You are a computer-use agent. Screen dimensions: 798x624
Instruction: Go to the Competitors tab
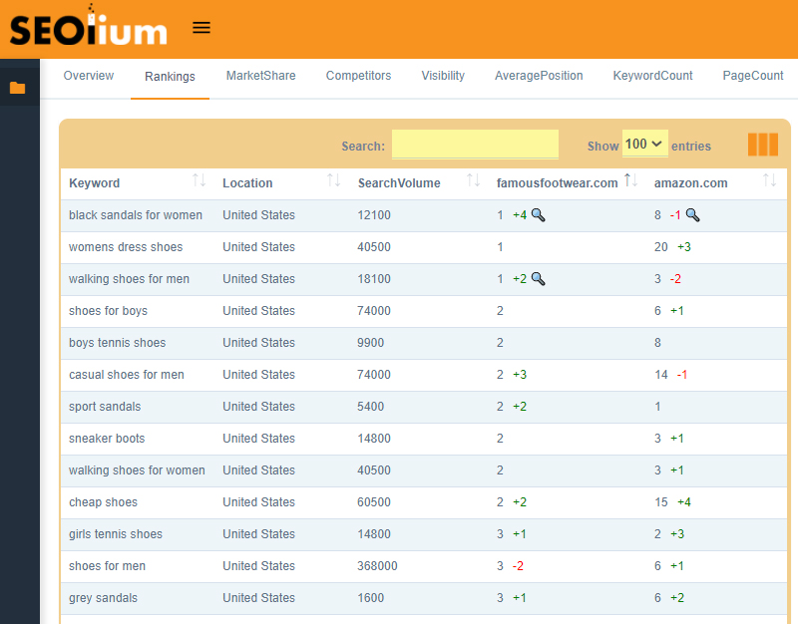point(359,76)
